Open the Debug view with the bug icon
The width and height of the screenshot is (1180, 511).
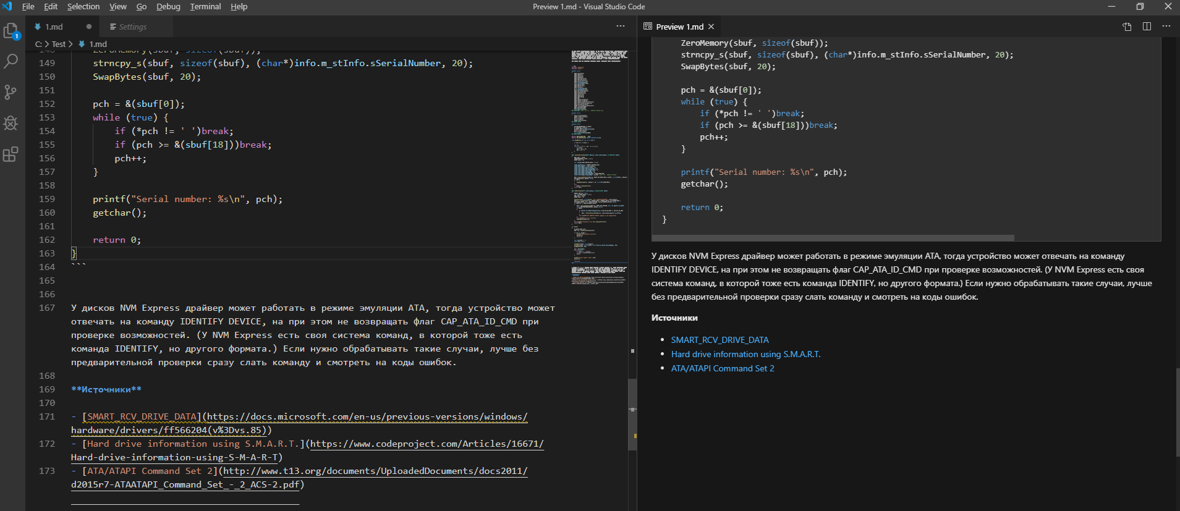[x=11, y=123]
